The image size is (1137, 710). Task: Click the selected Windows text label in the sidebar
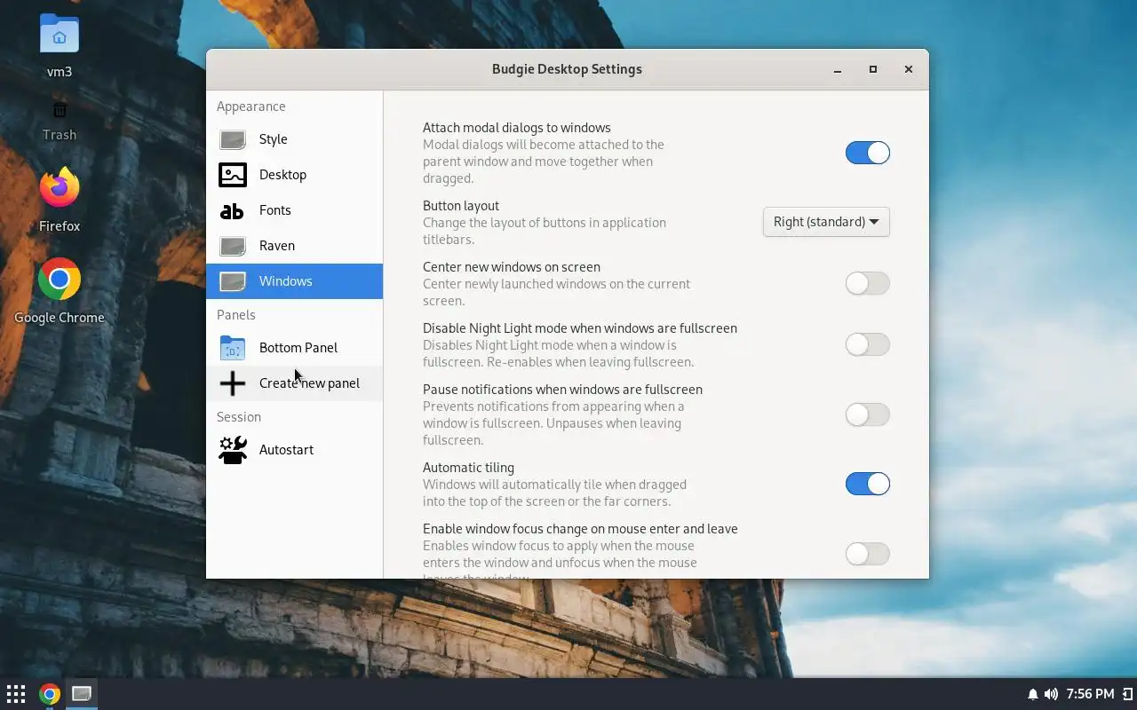coord(286,281)
